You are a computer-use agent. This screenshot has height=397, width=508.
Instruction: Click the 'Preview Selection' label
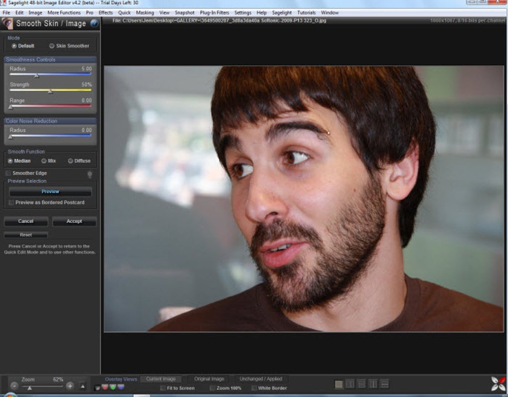click(x=27, y=181)
